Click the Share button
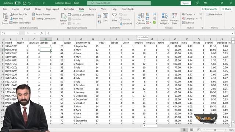The width and height of the screenshot is (235, 132). tap(227, 9)
